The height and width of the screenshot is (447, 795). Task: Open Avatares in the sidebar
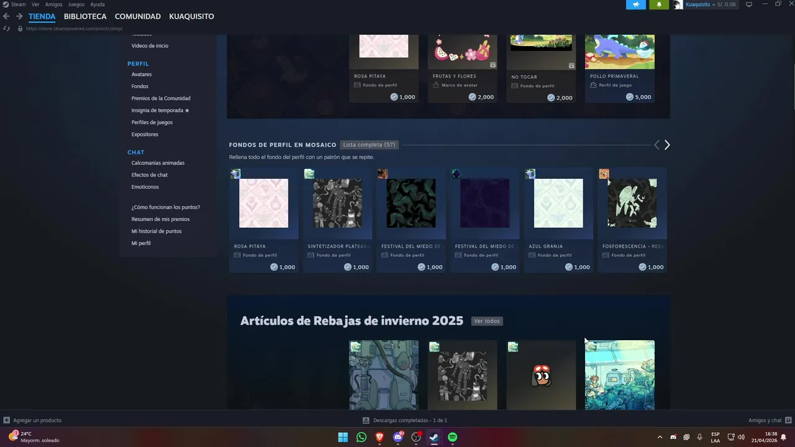tap(142, 74)
